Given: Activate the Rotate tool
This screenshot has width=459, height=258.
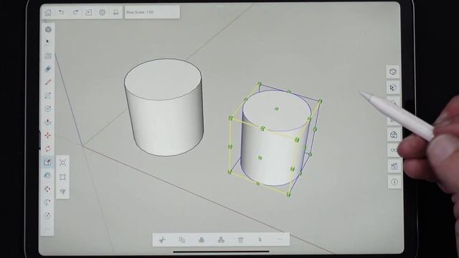Looking at the screenshot, I should [x=48, y=148].
